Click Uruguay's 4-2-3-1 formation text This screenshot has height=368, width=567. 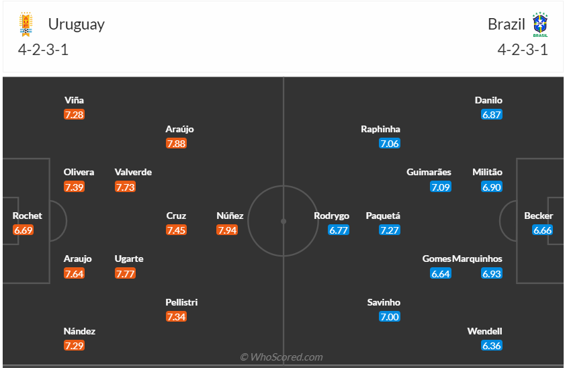point(44,50)
